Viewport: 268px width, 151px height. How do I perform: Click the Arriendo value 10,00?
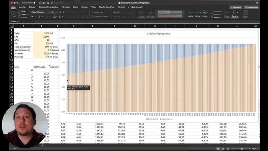(x=41, y=53)
